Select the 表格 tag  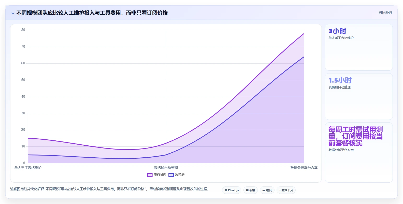250,190
